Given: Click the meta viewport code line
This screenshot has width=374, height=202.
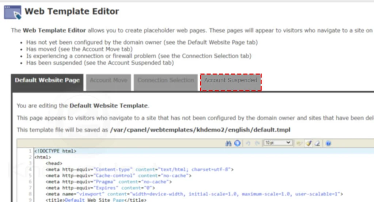Looking at the screenshot, I should [x=194, y=194].
